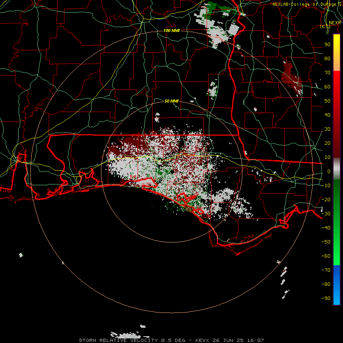Click the 26 JUN 25 date in the caption

click(x=228, y=340)
